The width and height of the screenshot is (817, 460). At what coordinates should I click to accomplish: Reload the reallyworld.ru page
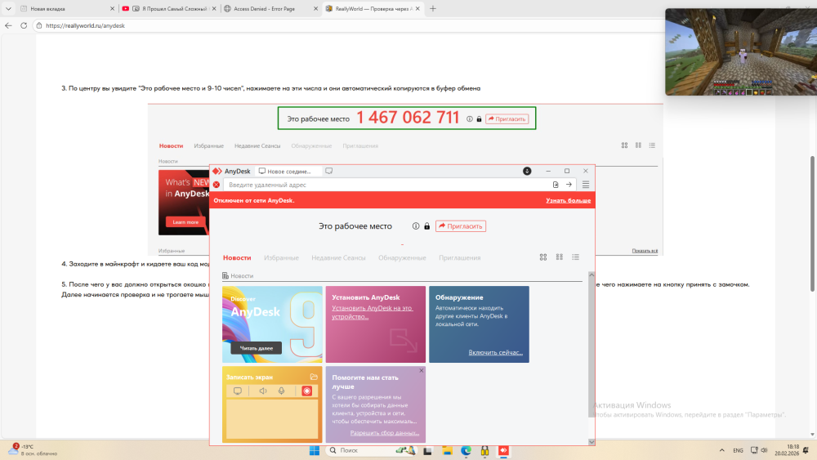coord(24,25)
